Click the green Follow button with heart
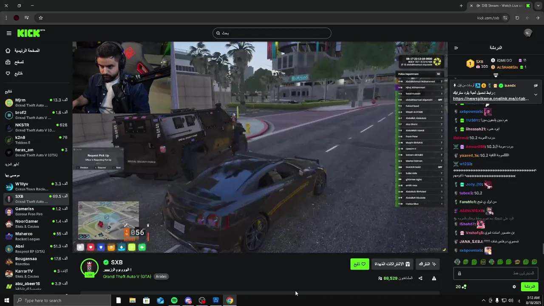Image resolution: width=544 pixels, height=306 pixels. pyautogui.click(x=360, y=264)
